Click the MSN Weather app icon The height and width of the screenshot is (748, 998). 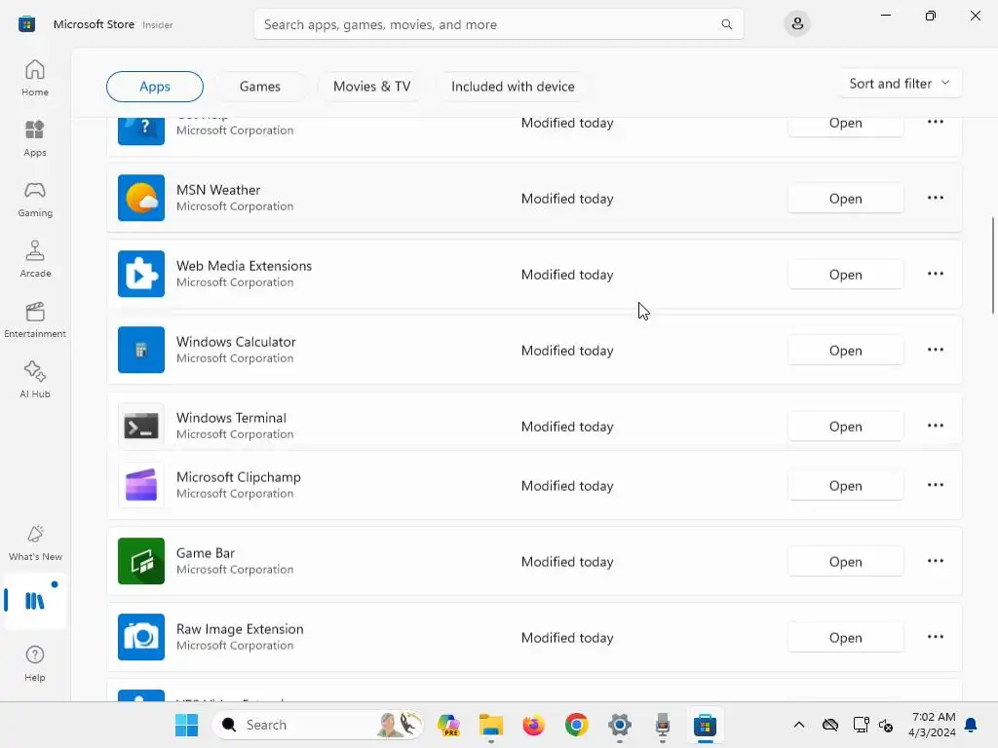pos(141,198)
